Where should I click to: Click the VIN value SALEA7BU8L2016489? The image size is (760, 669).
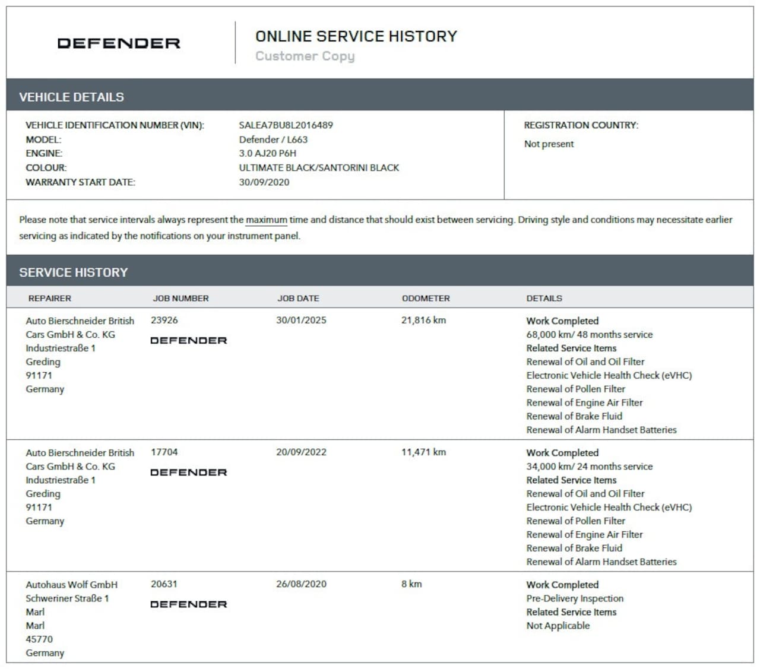coord(286,125)
